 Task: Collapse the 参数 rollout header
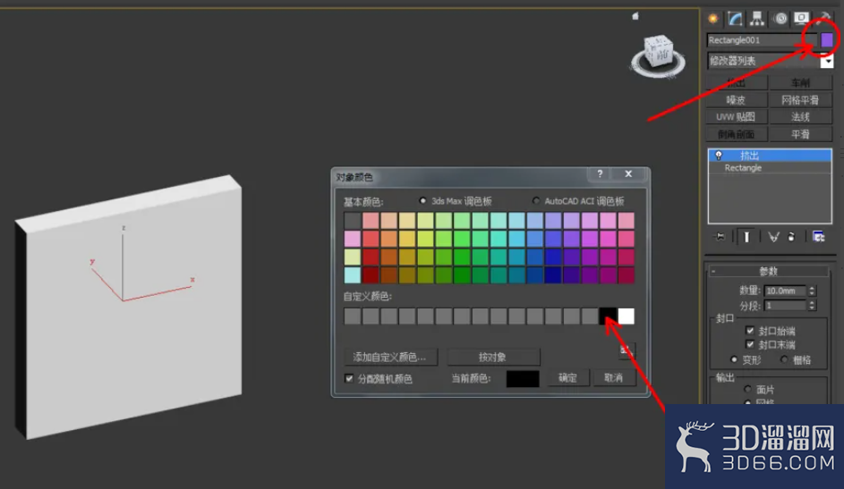point(769,271)
